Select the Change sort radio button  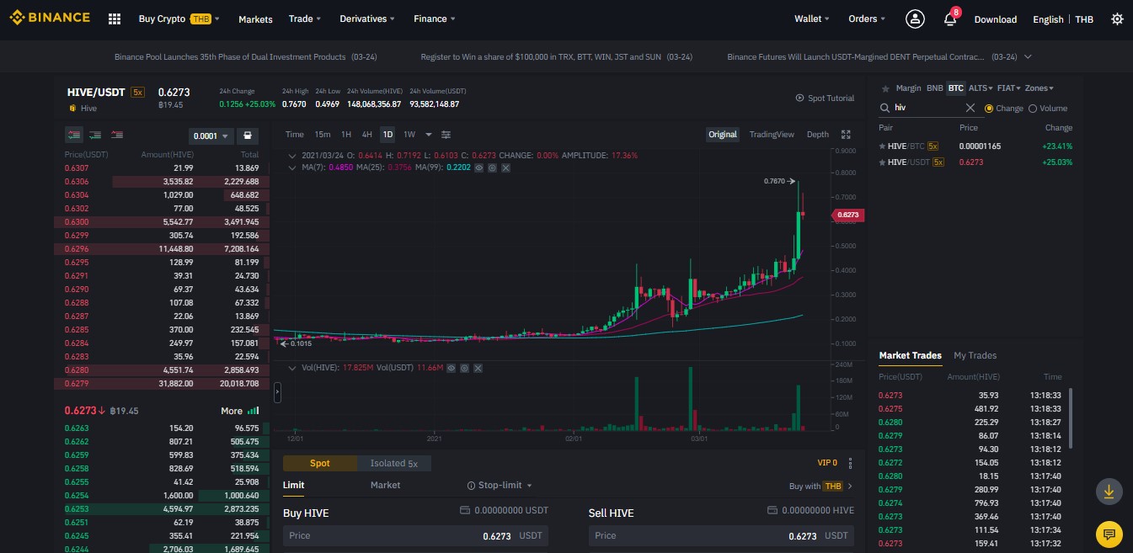(989, 108)
